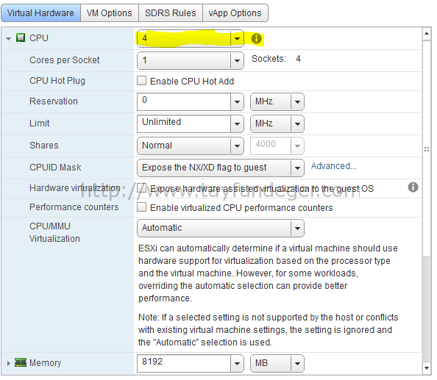
Task: Click the green CPU chip icon
Action: 21,37
